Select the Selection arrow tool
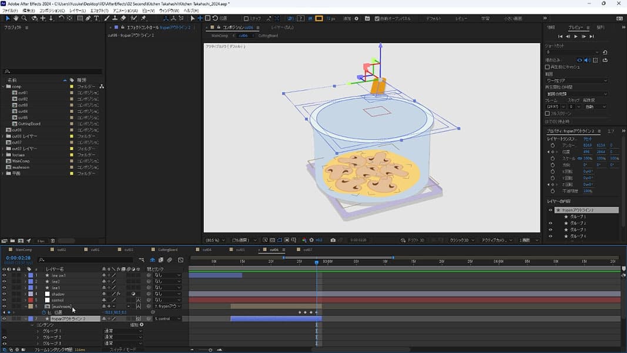This screenshot has height=353, width=627. pyautogui.click(x=8, y=18)
